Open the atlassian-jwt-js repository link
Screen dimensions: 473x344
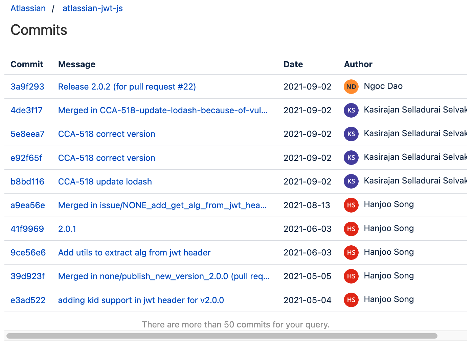pyautogui.click(x=92, y=8)
